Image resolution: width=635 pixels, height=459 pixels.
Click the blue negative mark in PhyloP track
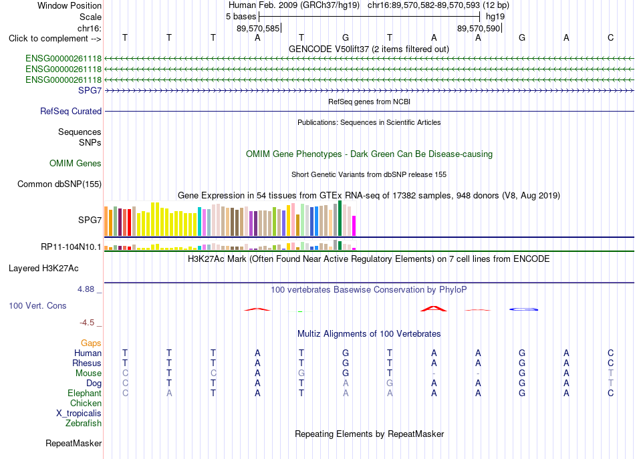[523, 309]
